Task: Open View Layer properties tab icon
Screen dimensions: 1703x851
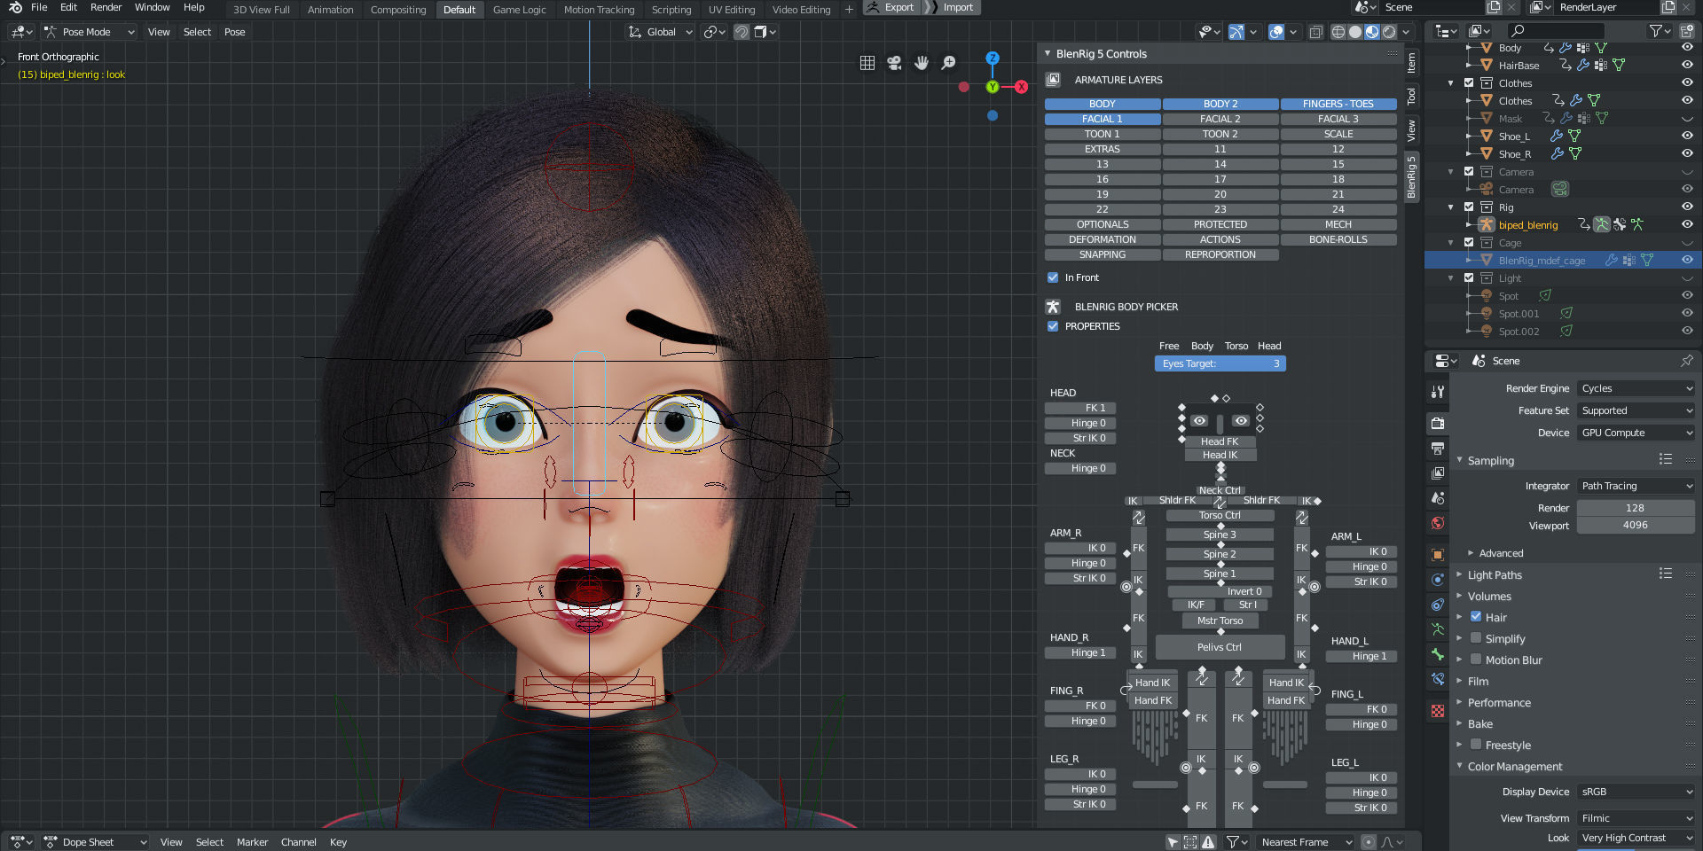Action: pyautogui.click(x=1438, y=473)
